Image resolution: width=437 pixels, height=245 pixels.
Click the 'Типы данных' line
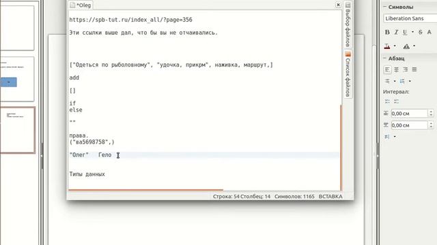(87, 174)
